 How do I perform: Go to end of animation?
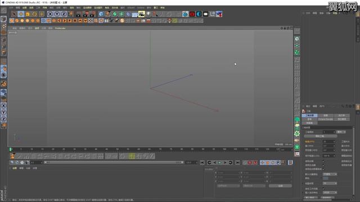coord(237,162)
